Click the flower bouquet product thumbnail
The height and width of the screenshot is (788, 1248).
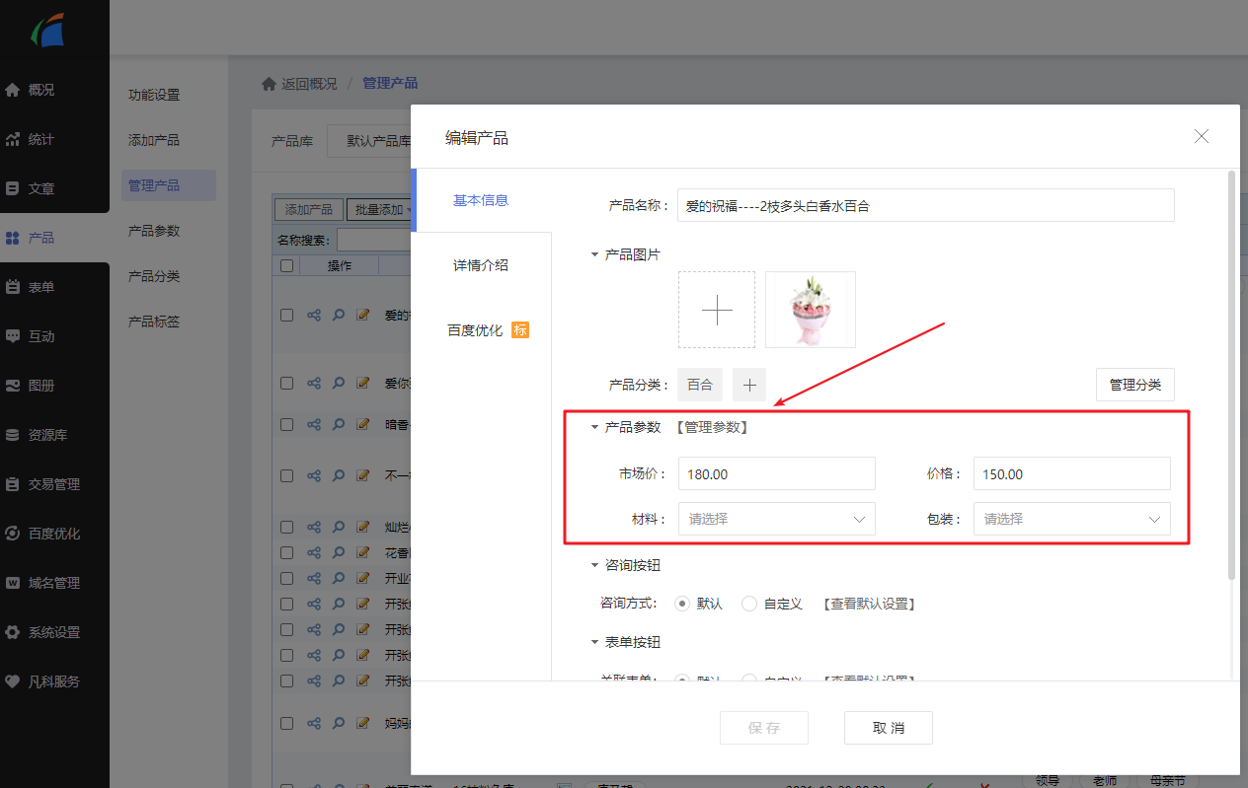[811, 310]
